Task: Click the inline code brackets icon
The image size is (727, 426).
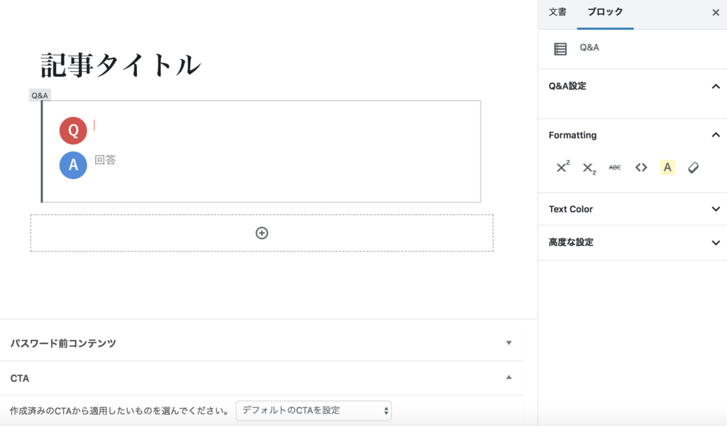Action: [x=641, y=168]
